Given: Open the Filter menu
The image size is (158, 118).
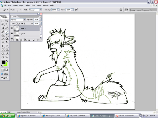Looking at the screenshot, I should pyautogui.click(x=33, y=5).
